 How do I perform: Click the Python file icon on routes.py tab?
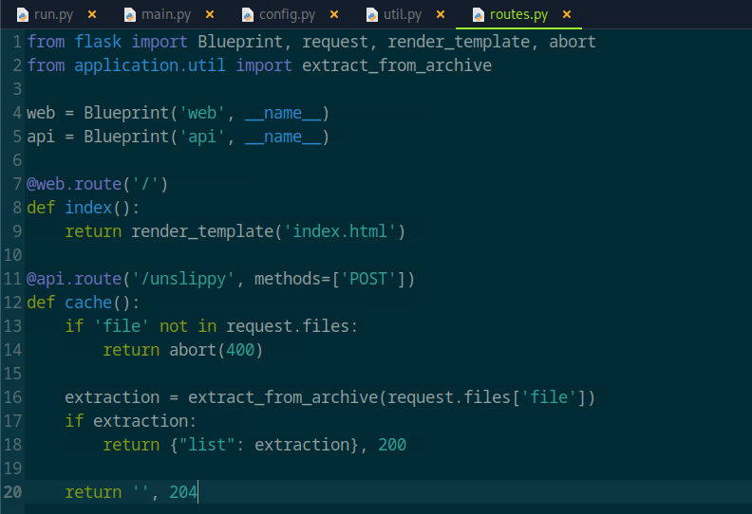point(477,15)
